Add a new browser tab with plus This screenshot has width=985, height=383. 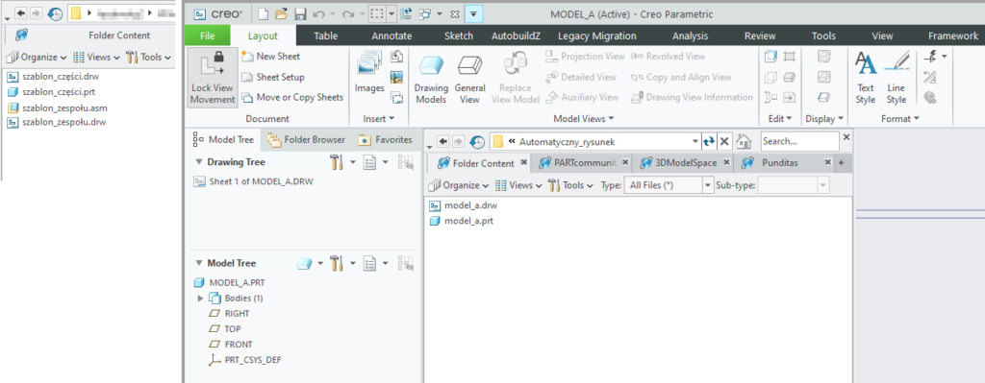click(841, 163)
